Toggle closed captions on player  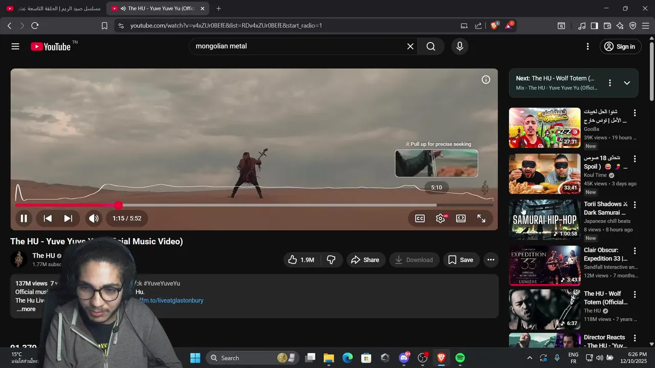[420, 218]
